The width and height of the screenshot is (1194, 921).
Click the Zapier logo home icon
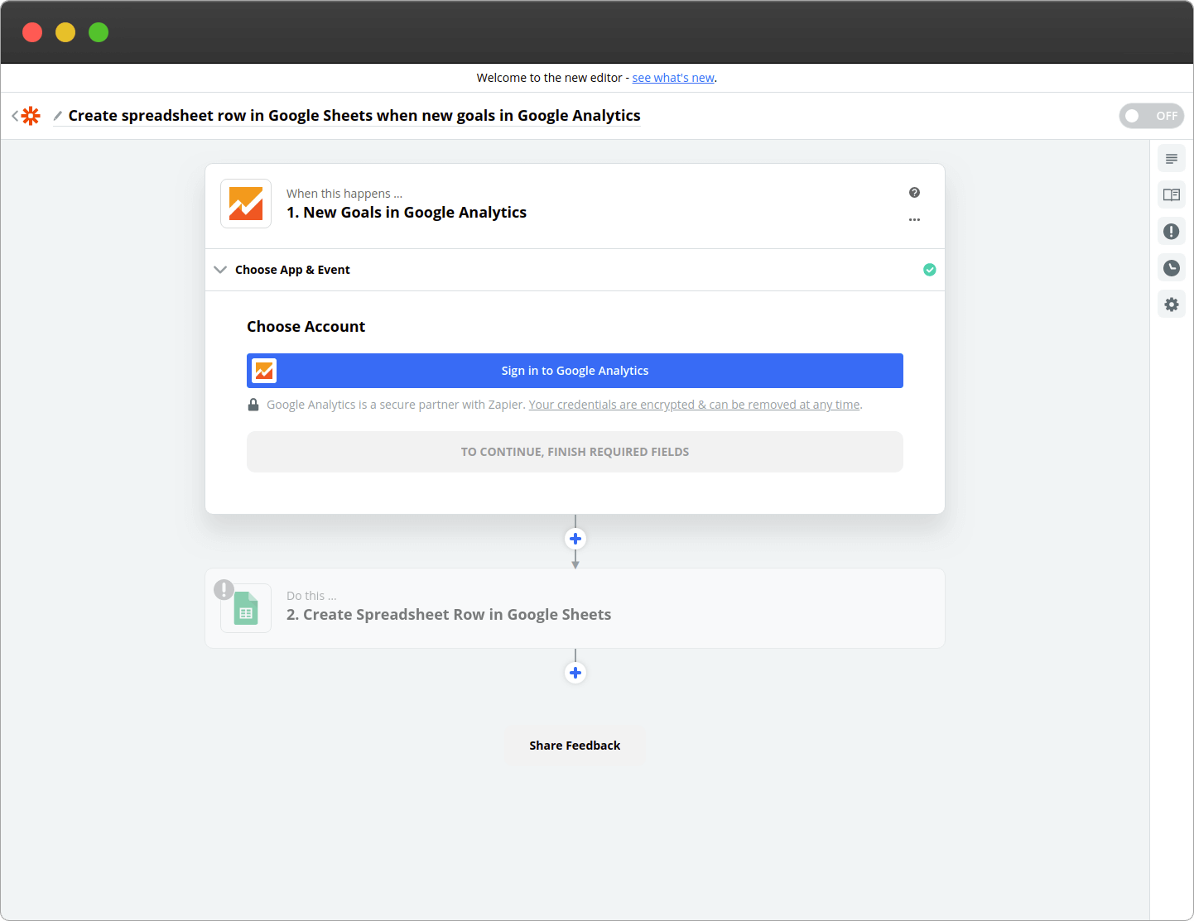point(31,116)
